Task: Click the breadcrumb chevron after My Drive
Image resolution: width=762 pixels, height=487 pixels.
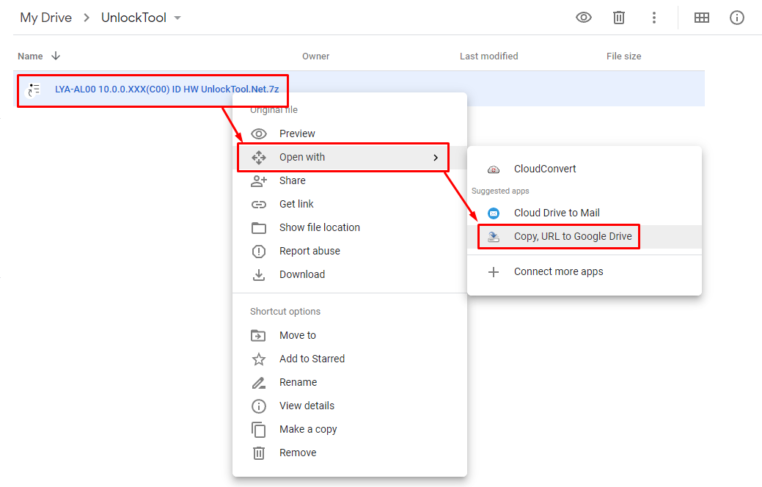Action: pos(87,18)
